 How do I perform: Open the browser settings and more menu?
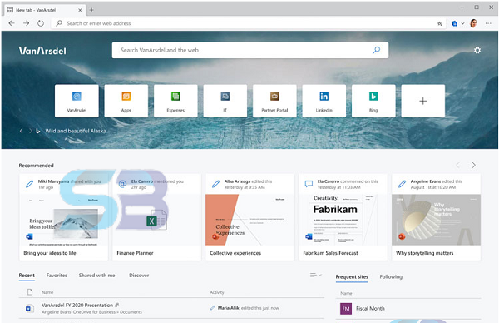tap(488, 23)
